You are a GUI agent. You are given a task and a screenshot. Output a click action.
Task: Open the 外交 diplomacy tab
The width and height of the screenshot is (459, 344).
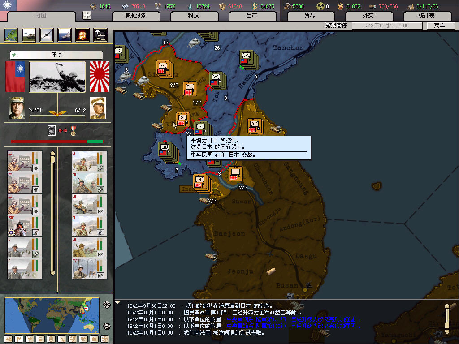[x=368, y=16]
